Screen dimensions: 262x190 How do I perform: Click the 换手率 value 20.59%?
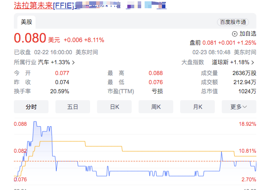coord(60,92)
